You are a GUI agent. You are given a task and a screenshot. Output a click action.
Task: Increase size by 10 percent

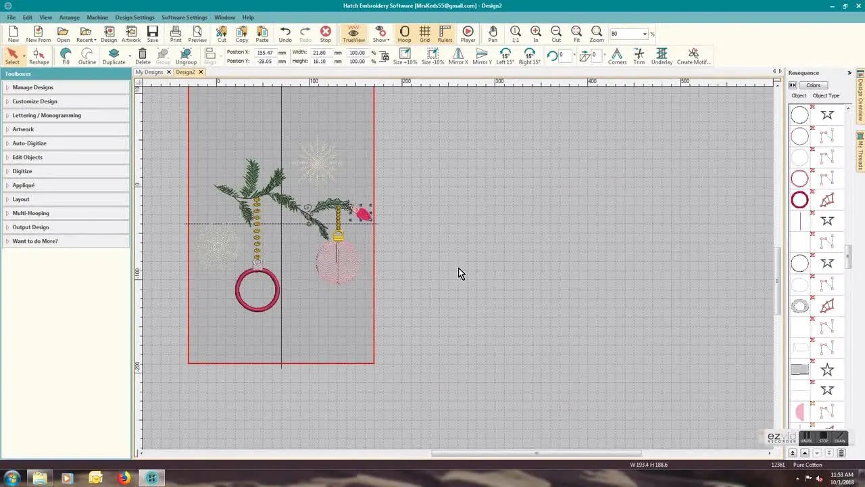tap(405, 57)
